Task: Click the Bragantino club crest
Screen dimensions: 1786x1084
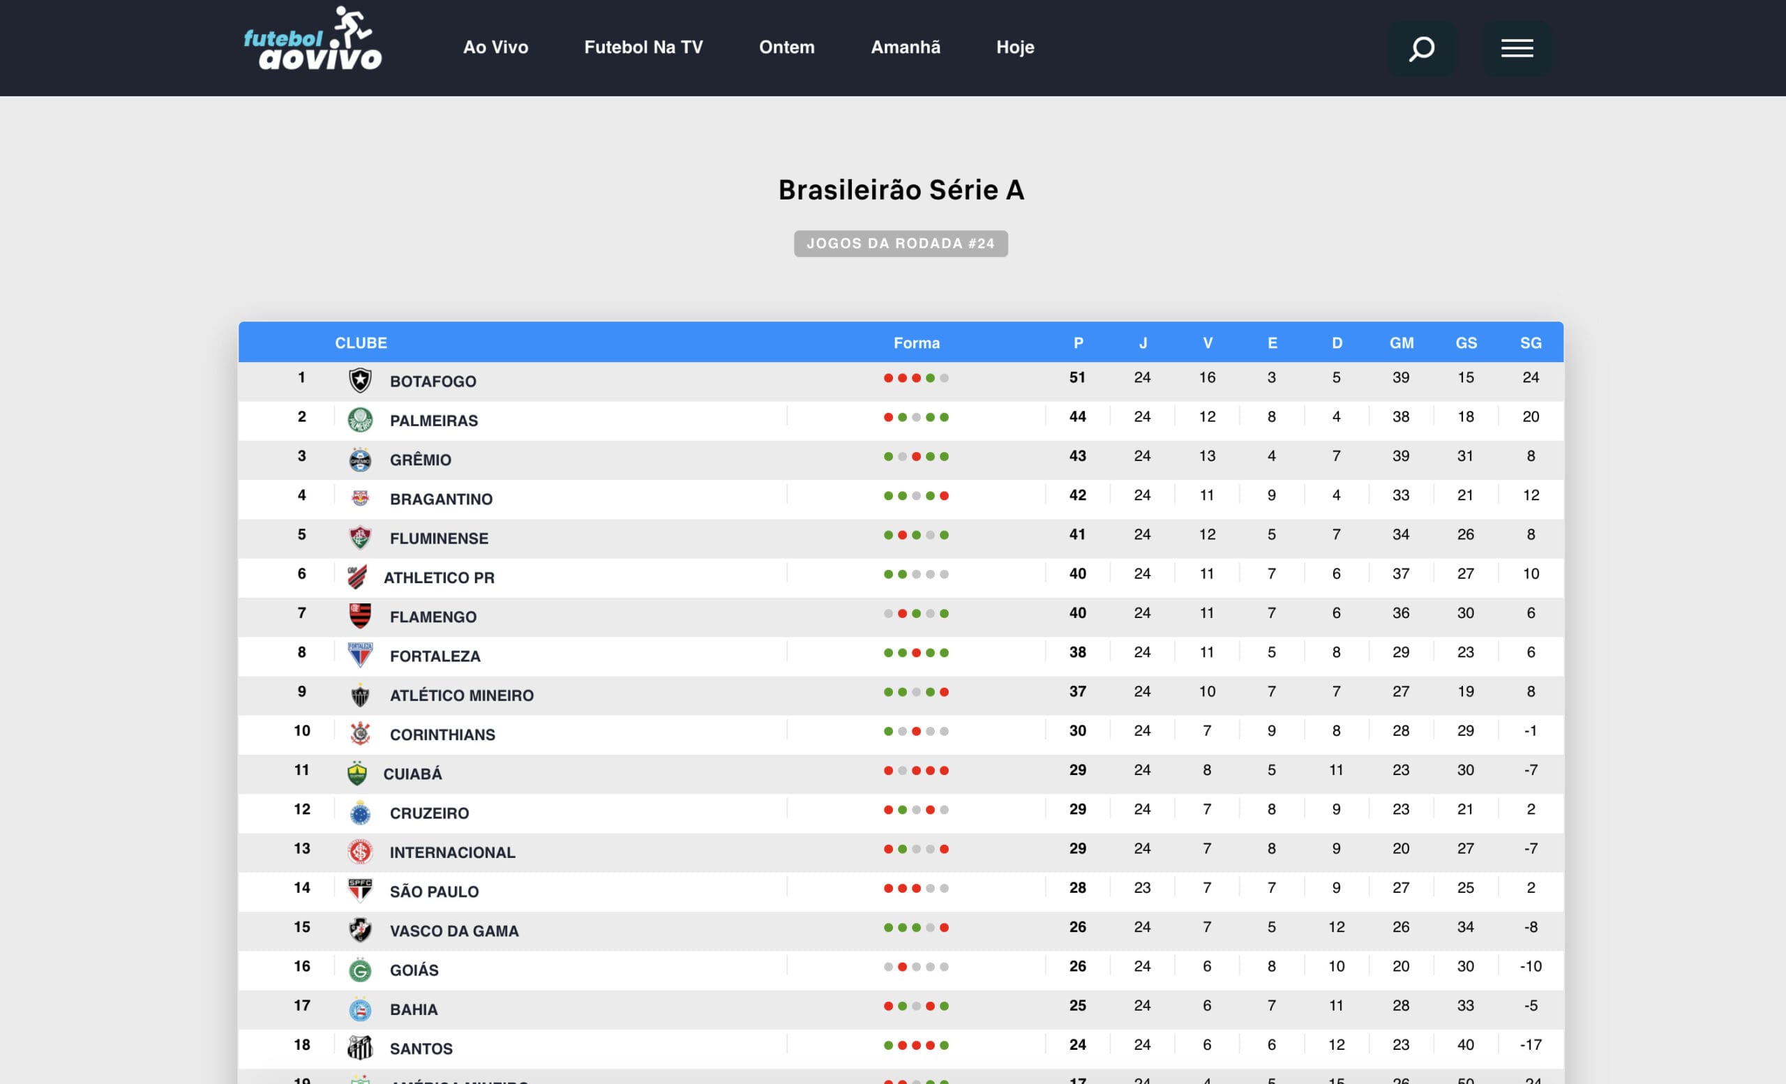Action: 360,499
